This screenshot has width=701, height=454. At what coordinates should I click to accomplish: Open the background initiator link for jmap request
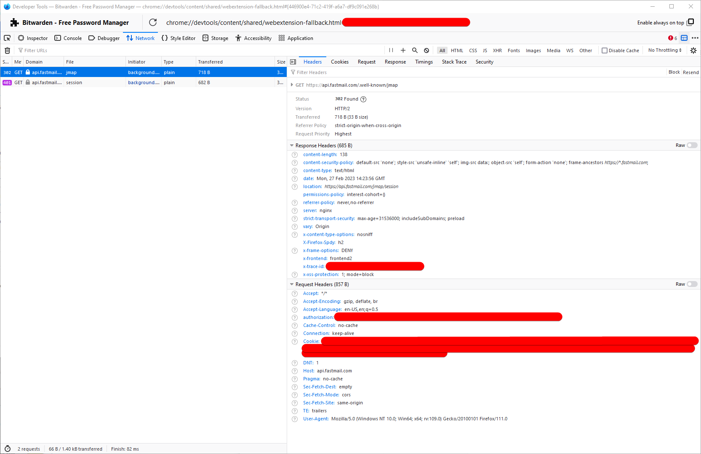tap(144, 72)
